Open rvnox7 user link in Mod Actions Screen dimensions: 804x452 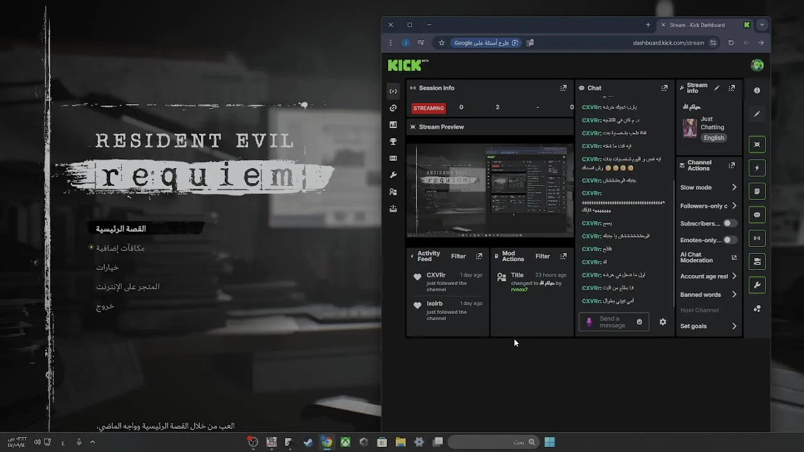pos(519,289)
